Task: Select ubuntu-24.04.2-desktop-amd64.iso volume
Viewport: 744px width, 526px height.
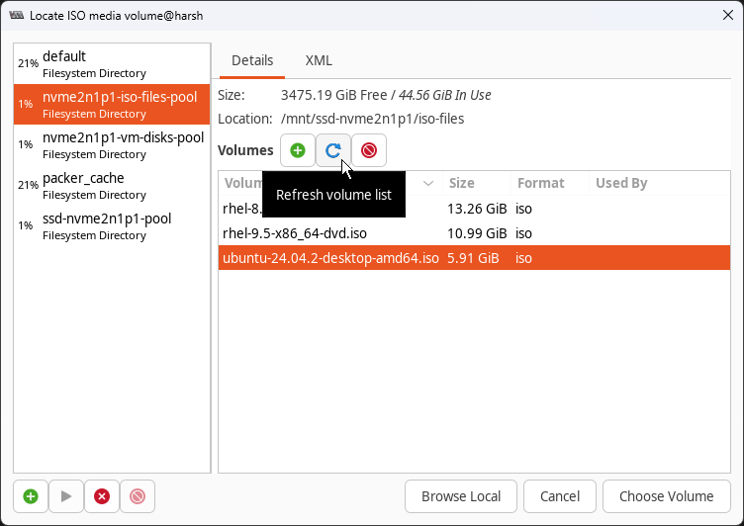Action: pos(474,258)
